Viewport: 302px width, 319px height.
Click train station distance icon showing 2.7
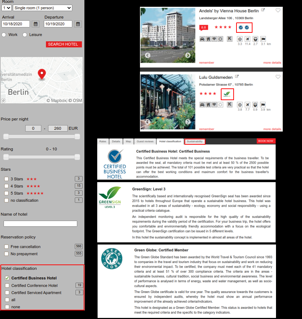point(255,39)
